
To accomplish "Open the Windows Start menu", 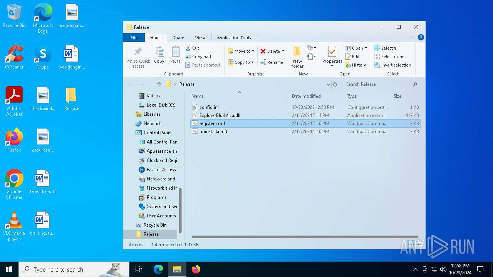I will (9, 269).
